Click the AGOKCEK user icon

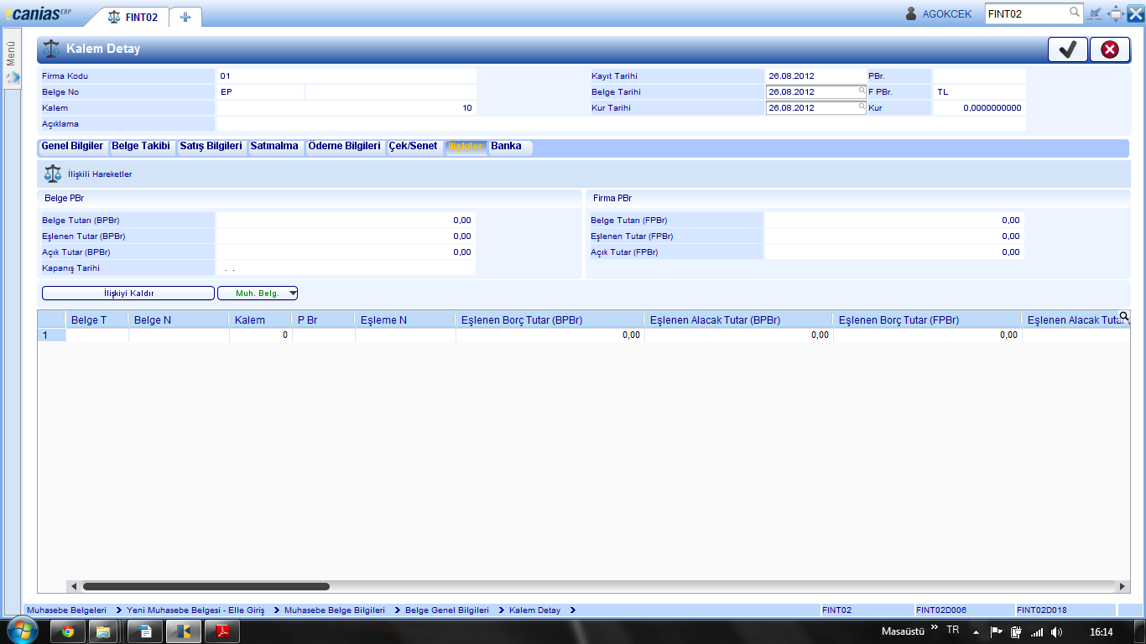pos(911,13)
